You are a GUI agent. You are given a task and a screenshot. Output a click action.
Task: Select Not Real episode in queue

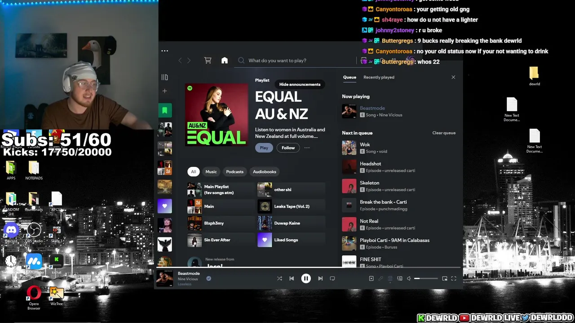(x=399, y=224)
